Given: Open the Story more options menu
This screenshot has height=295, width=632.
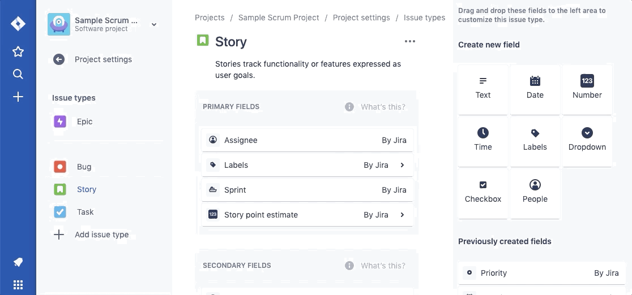Looking at the screenshot, I should (410, 41).
